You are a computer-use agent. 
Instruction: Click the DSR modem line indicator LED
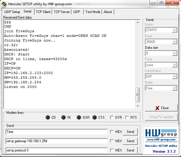[x=79, y=117]
